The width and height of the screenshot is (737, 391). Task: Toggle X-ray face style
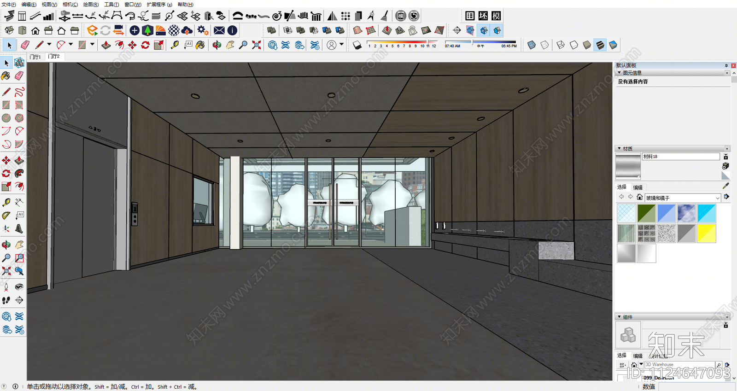tap(532, 45)
